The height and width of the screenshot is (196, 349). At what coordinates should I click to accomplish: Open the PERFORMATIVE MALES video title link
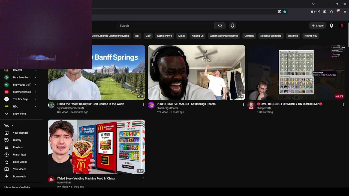coord(186,104)
